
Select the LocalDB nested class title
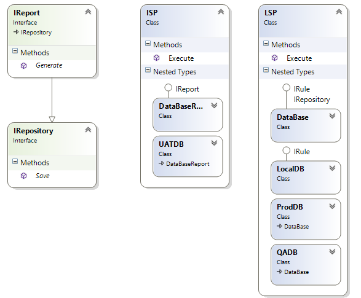(290, 169)
